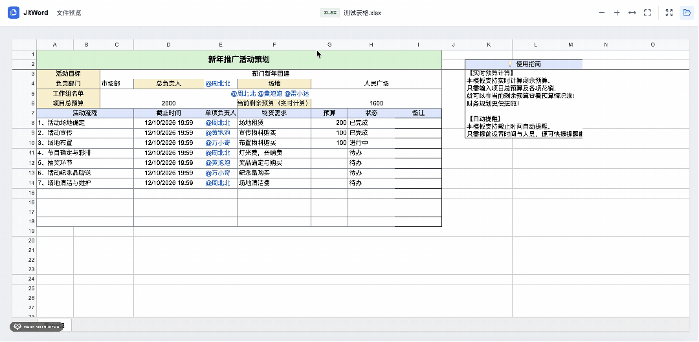Click the 截止时间 column heading

pos(168,113)
